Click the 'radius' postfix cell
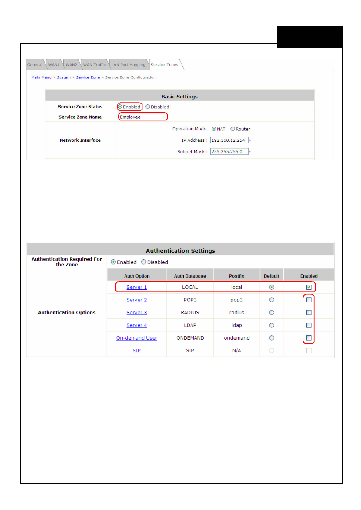 tap(237, 313)
